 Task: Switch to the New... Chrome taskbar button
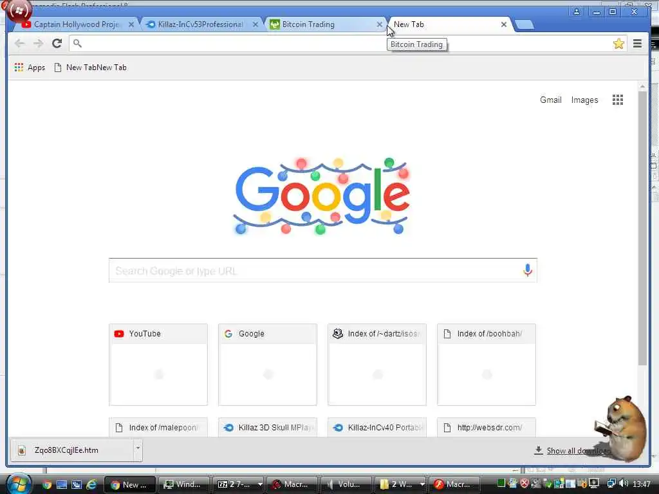(129, 484)
